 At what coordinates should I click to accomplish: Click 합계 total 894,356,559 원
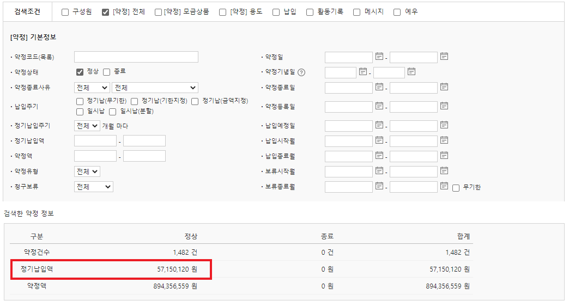click(448, 286)
